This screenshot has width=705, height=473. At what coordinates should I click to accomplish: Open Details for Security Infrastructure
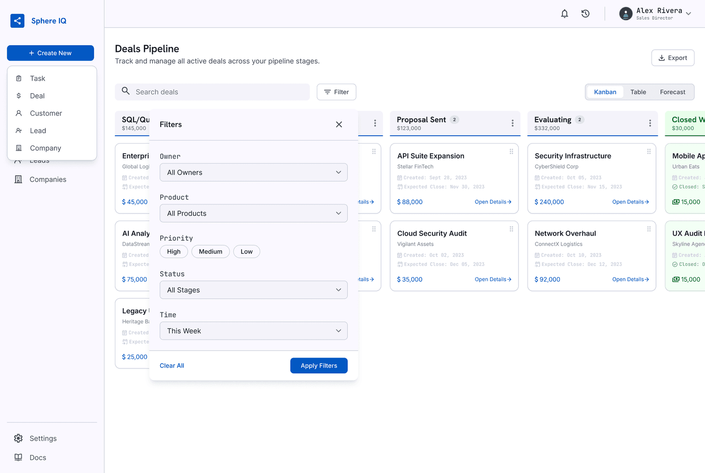(x=630, y=202)
